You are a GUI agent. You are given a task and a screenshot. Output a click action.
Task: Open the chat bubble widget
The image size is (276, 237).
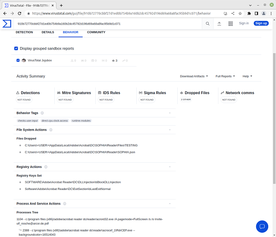click(x=262, y=227)
